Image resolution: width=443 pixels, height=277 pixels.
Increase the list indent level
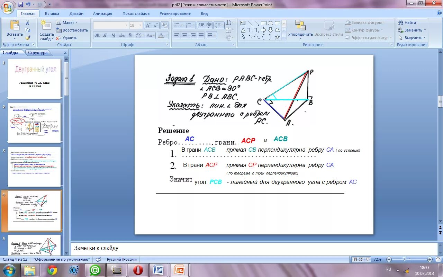209,25
